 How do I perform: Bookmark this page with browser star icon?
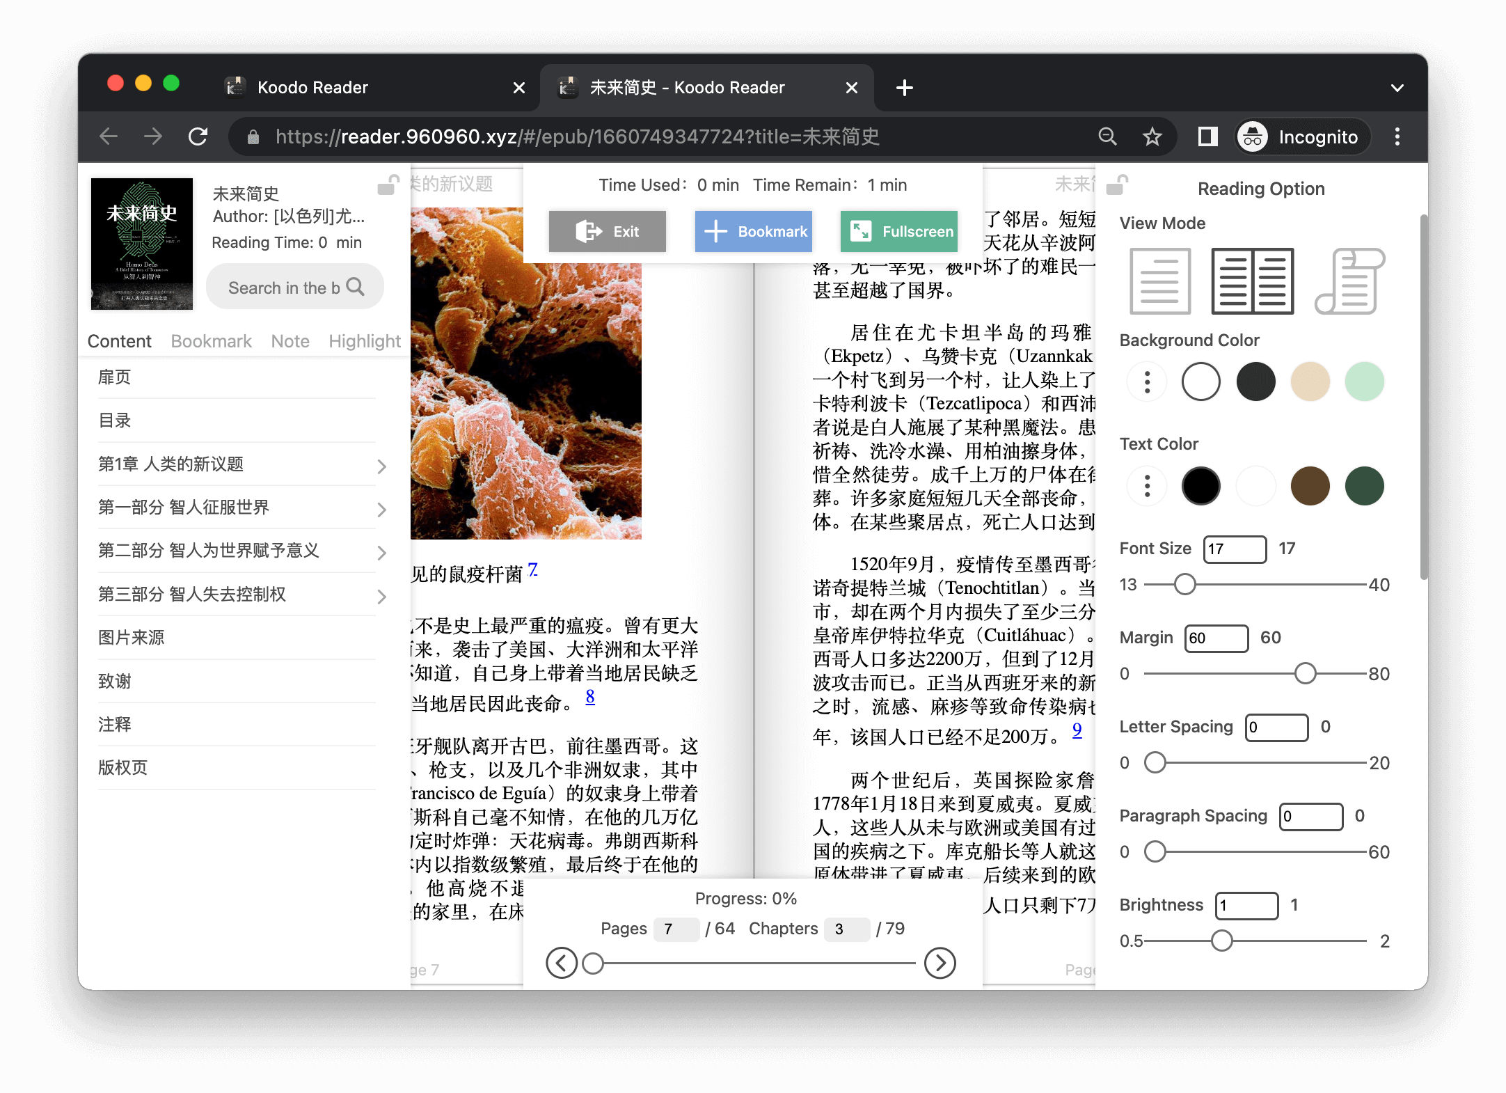pyautogui.click(x=1152, y=136)
